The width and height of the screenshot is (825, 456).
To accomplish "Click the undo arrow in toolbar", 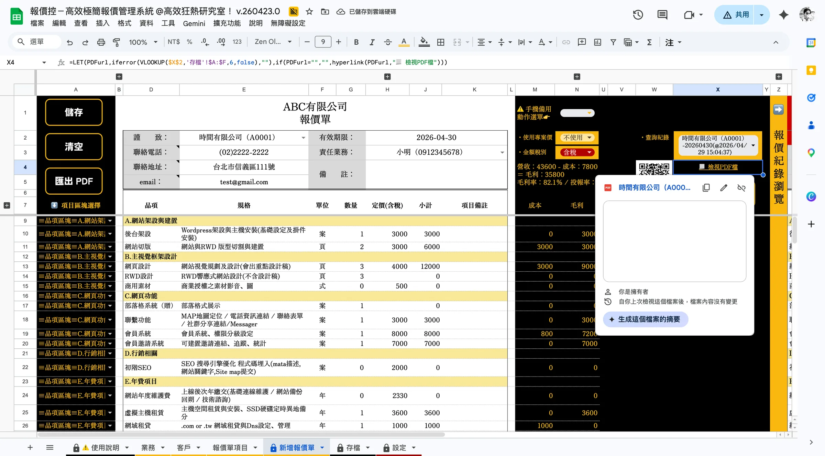I will [x=70, y=42].
